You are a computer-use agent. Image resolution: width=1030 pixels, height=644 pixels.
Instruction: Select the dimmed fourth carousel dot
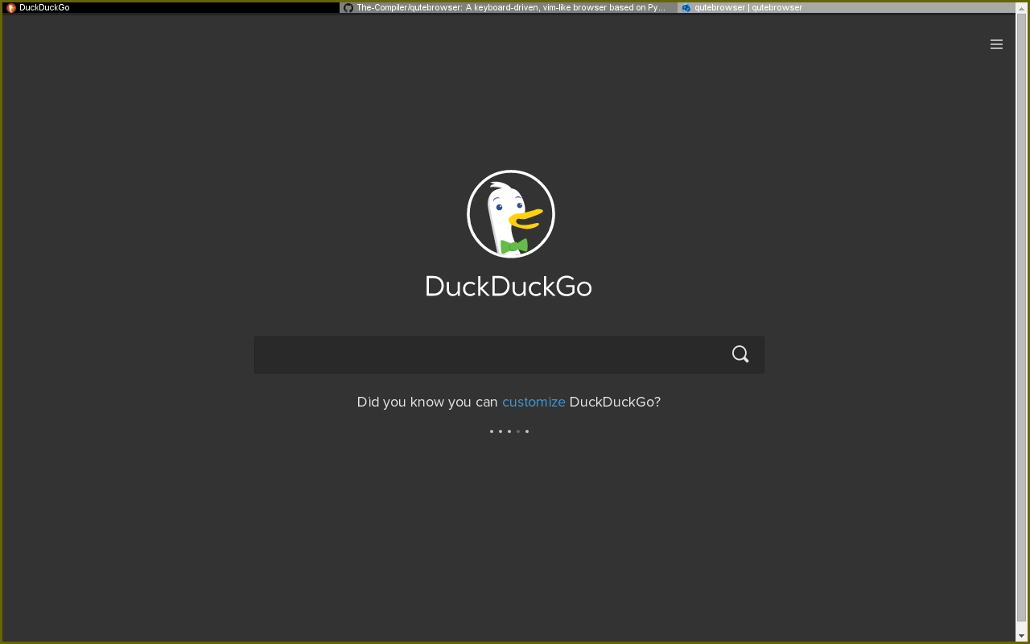point(518,431)
